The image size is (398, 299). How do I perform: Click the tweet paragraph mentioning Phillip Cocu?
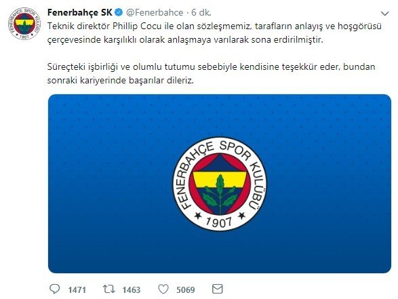[x=214, y=33]
